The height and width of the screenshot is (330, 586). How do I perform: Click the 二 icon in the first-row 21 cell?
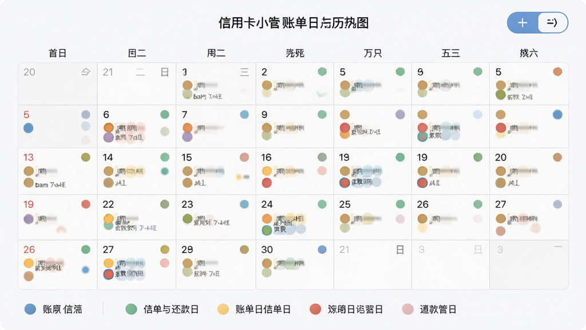click(140, 72)
